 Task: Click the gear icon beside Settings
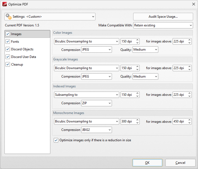pos(8,16)
